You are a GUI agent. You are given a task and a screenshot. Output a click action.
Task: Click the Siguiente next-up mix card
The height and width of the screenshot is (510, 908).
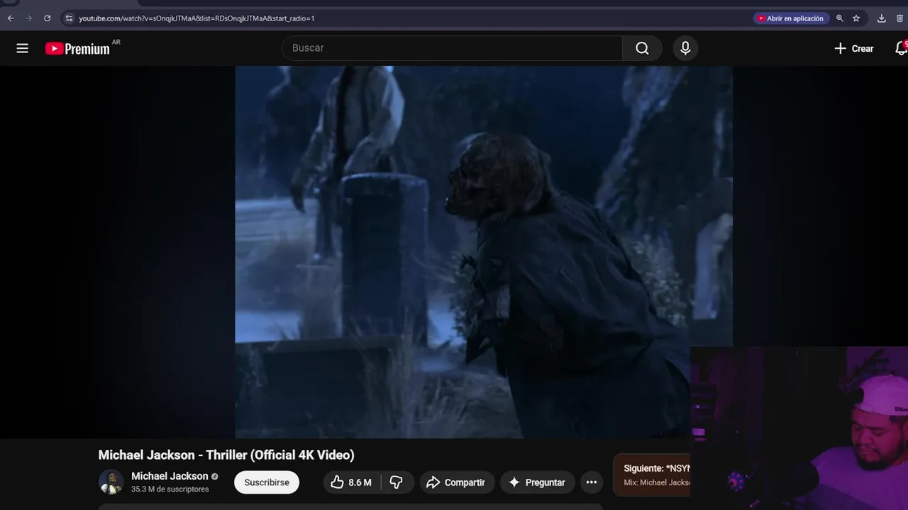pos(652,475)
